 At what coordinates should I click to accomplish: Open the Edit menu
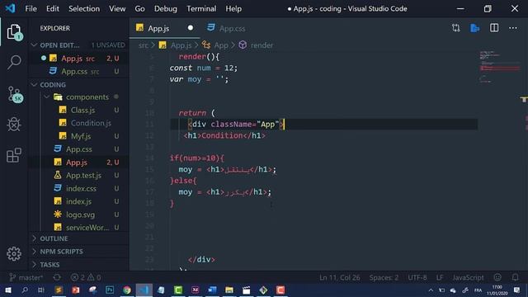coord(53,9)
